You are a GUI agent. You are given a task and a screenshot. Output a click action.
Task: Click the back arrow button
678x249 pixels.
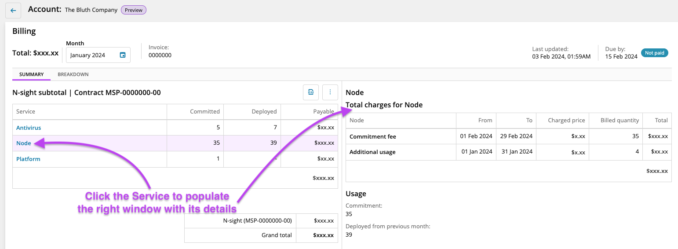pyautogui.click(x=13, y=11)
